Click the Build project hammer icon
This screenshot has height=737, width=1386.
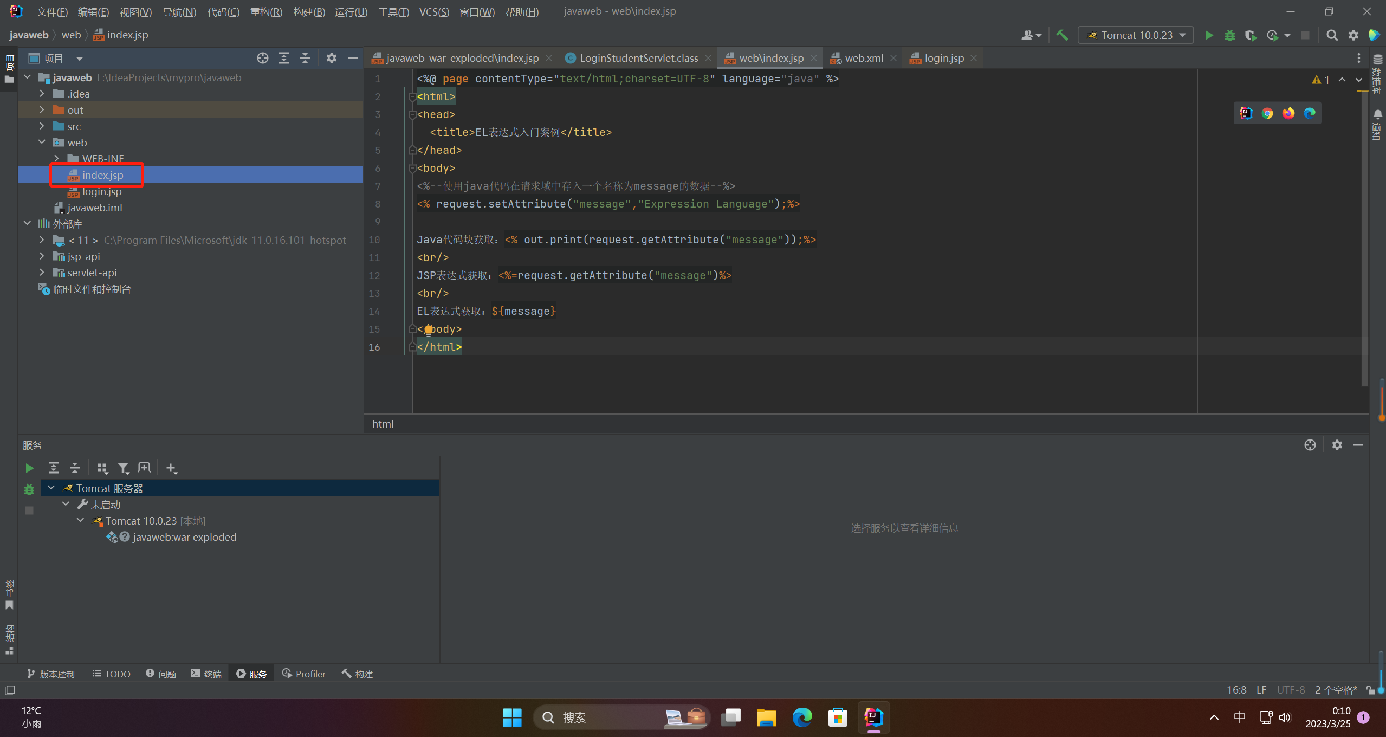pyautogui.click(x=1062, y=35)
